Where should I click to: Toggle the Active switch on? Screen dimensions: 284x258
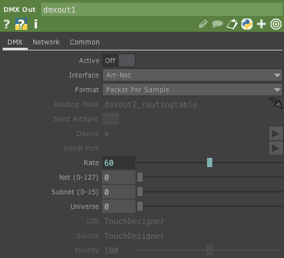119,60
